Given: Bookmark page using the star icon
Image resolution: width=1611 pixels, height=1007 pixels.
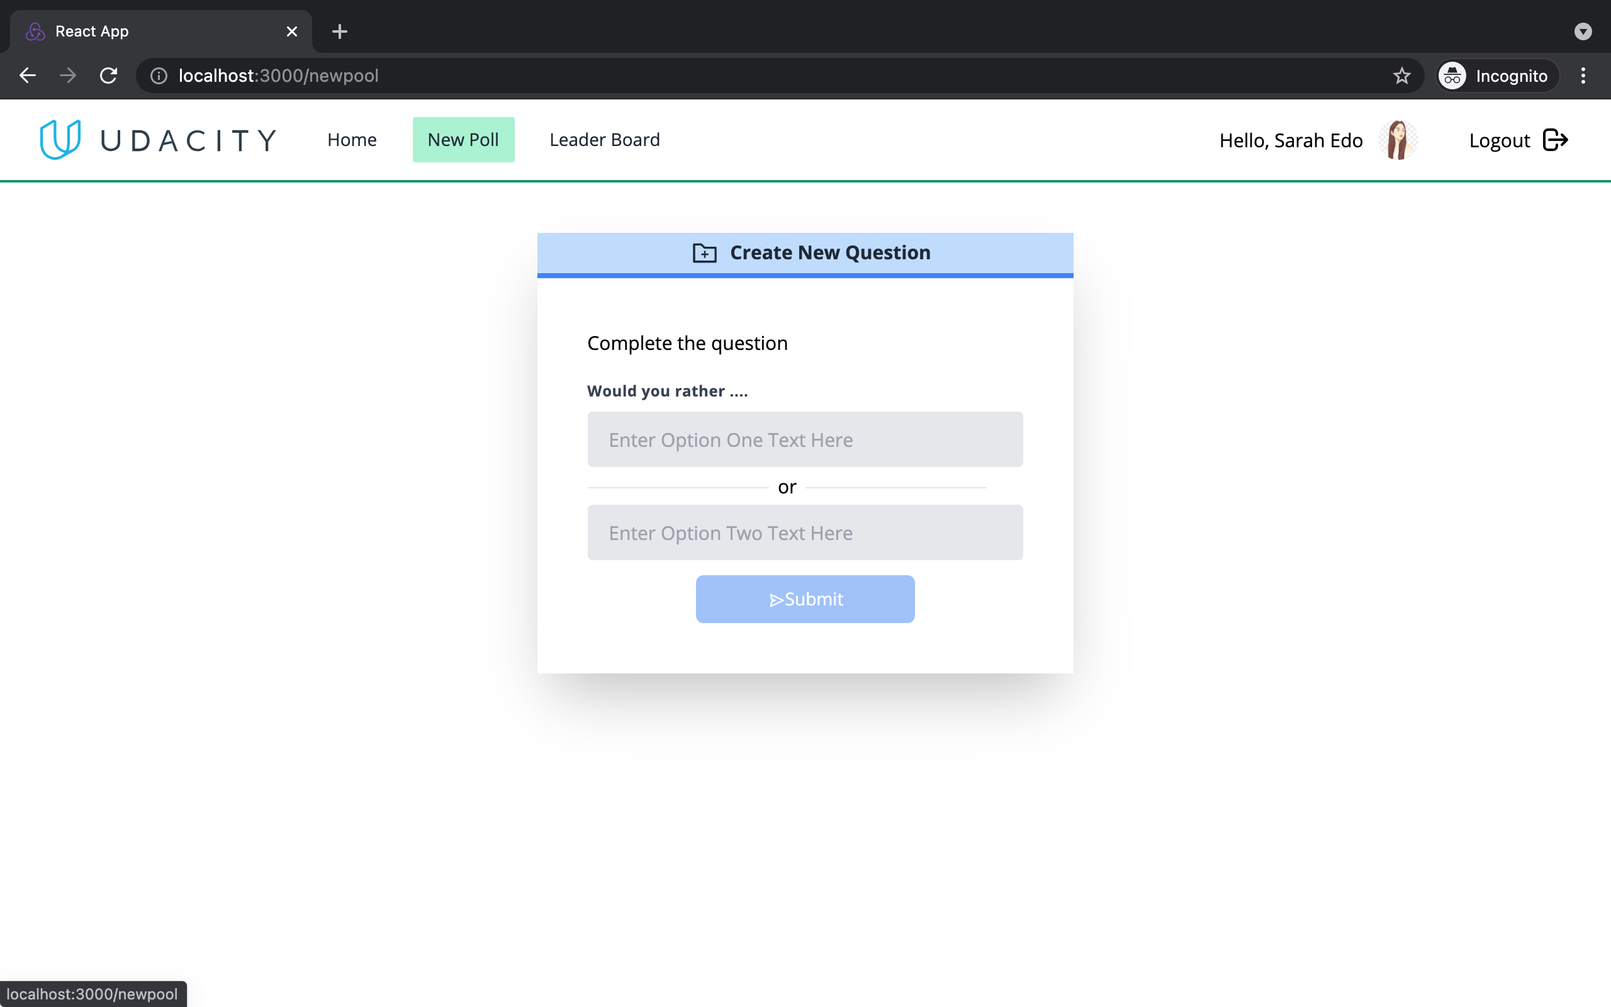Looking at the screenshot, I should tap(1401, 76).
